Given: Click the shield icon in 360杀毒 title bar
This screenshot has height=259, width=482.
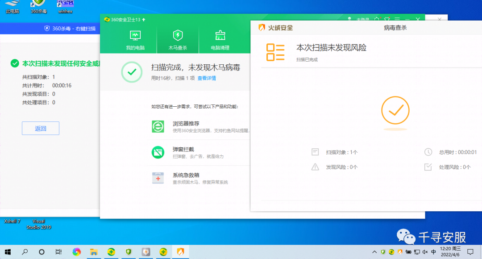Looking at the screenshot, I should 47,29.
